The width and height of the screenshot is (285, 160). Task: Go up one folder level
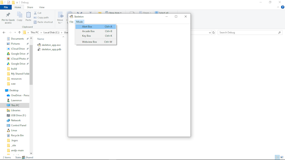coord(19,32)
